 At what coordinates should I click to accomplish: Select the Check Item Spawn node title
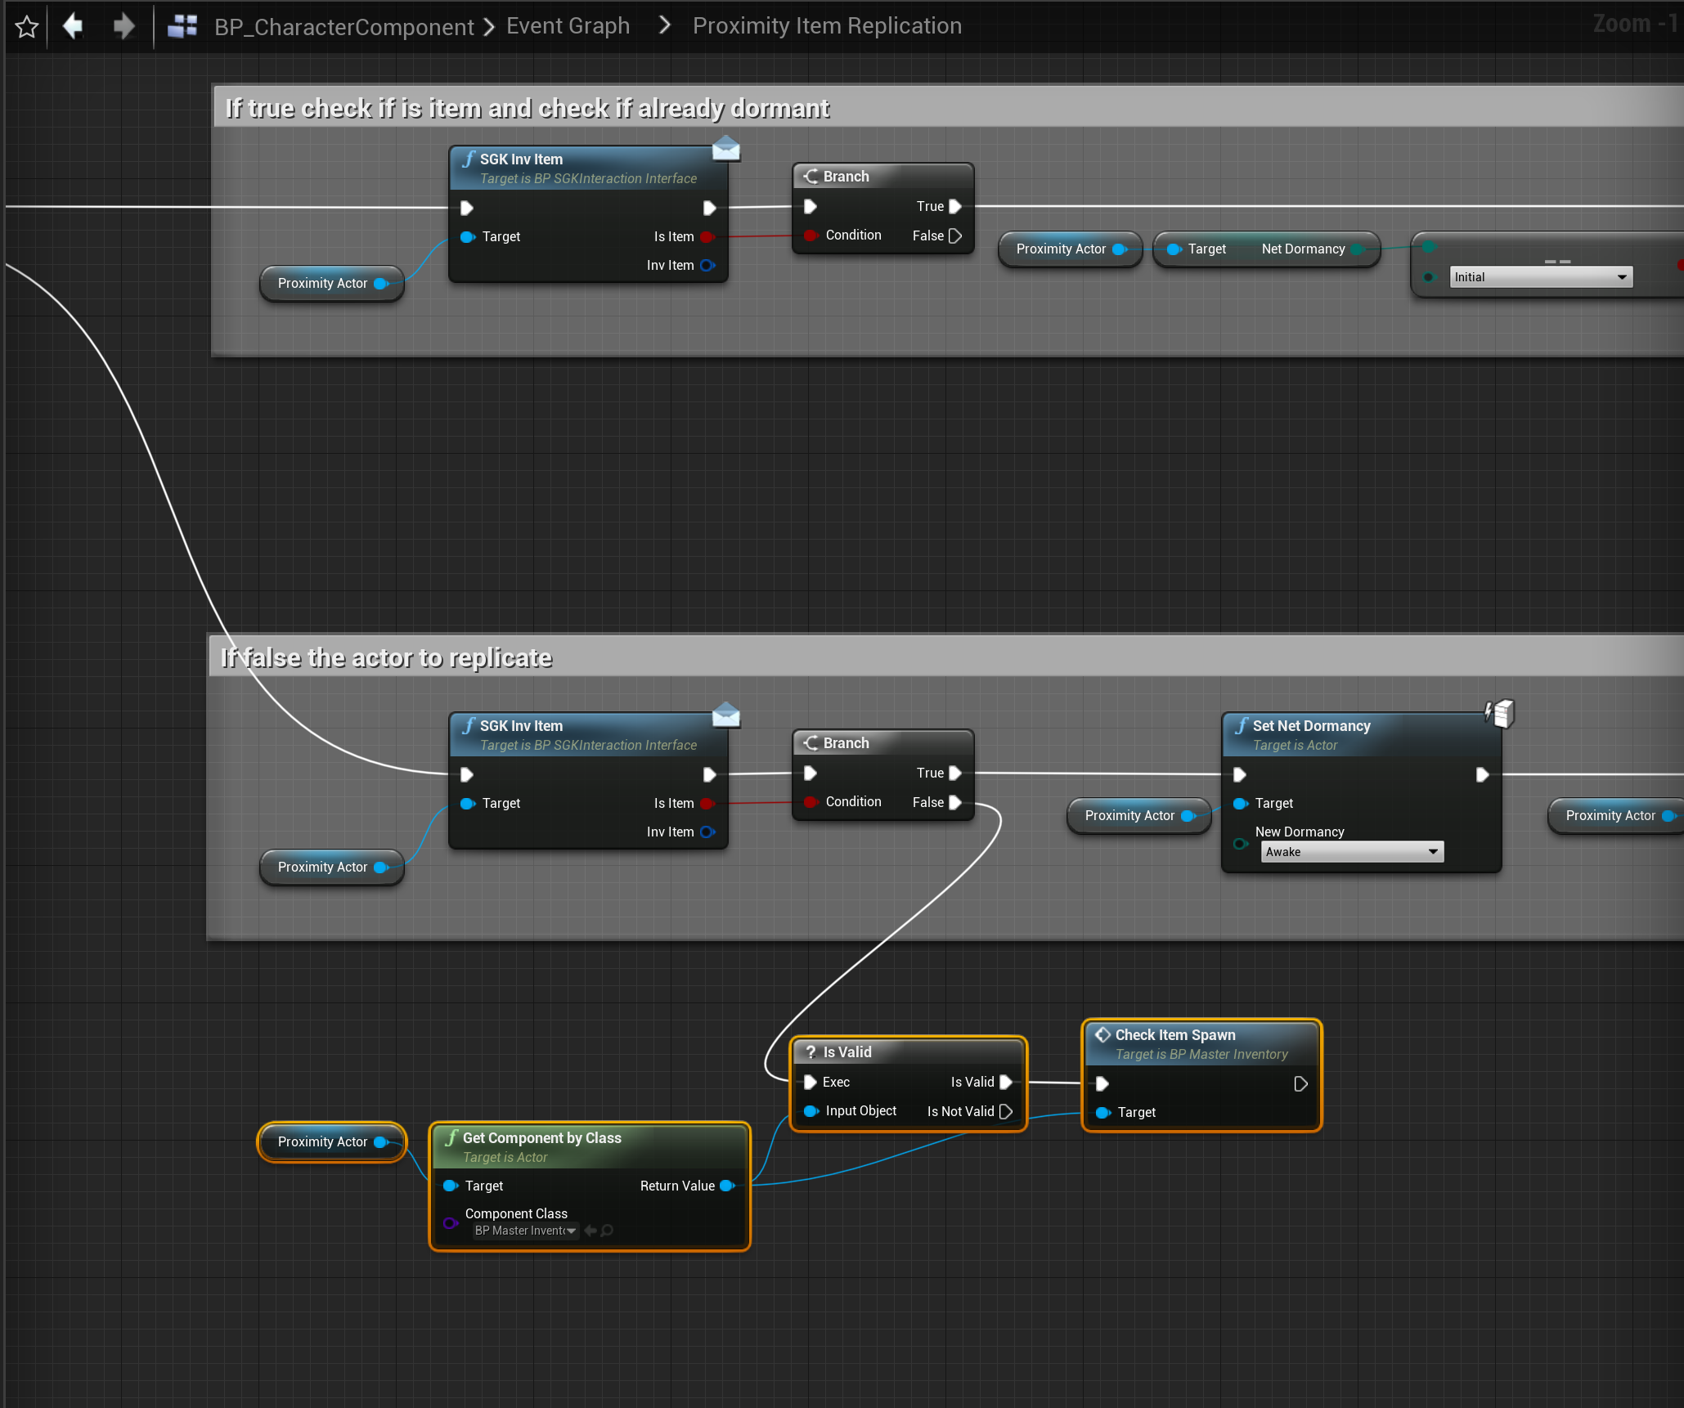tap(1174, 1034)
